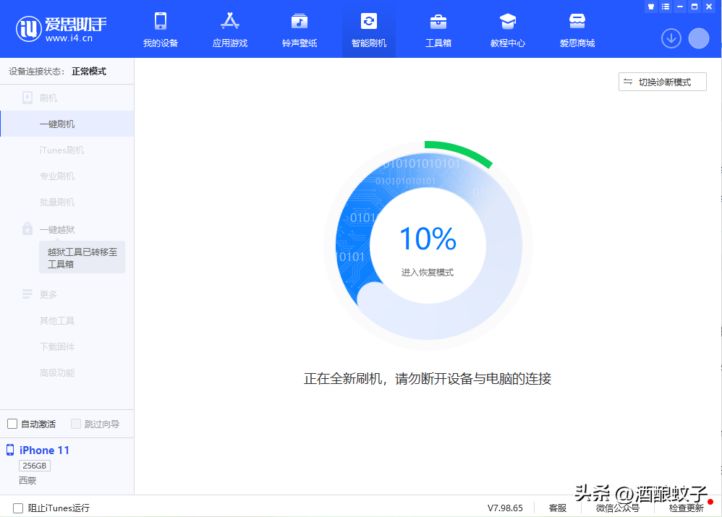Click the 切换诊断模式 swap arrows icon
Viewport: 722px width, 517px height.
(628, 82)
